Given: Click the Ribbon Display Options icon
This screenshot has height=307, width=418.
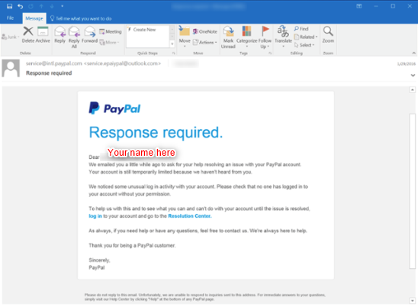Looking at the screenshot, I should [359, 6].
